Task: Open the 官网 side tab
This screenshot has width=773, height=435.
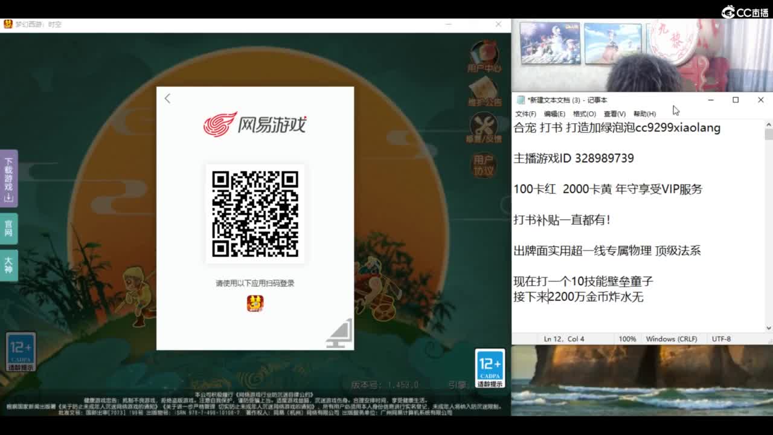Action: coord(8,228)
